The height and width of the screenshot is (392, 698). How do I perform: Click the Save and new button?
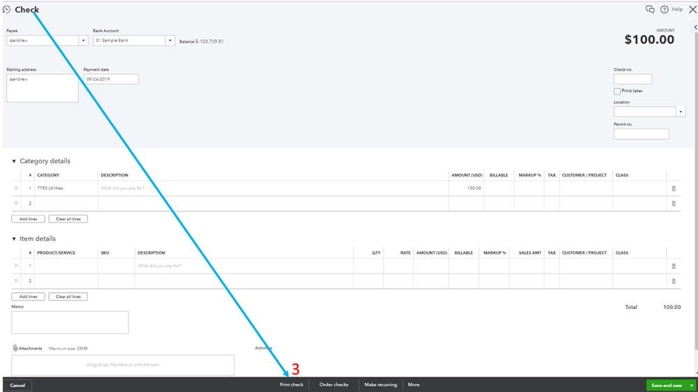tap(667, 385)
